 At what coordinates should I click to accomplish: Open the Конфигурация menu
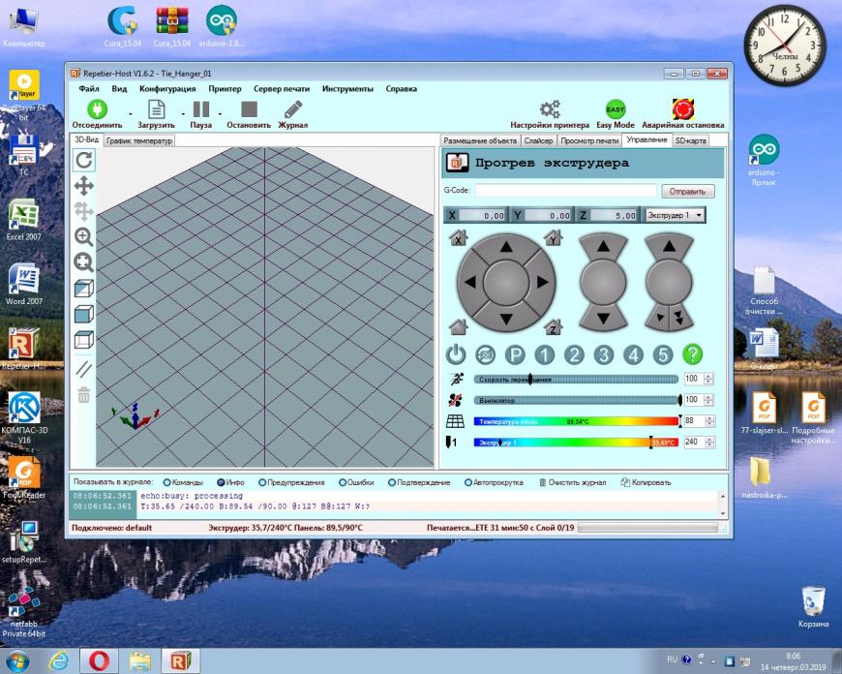167,88
